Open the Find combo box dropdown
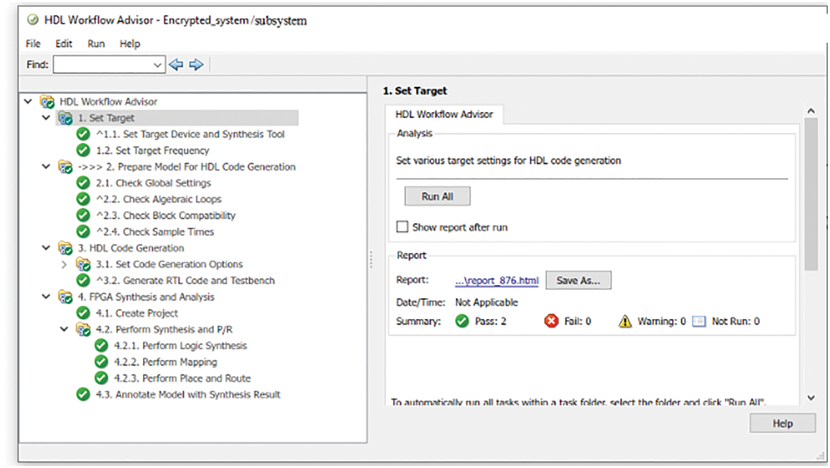This screenshot has width=830, height=468. [157, 65]
